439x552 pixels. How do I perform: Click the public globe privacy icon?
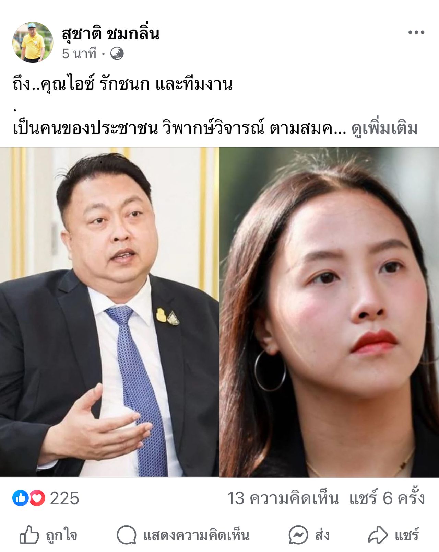click(x=117, y=54)
